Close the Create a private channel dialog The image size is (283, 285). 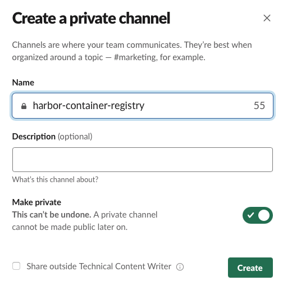267,18
